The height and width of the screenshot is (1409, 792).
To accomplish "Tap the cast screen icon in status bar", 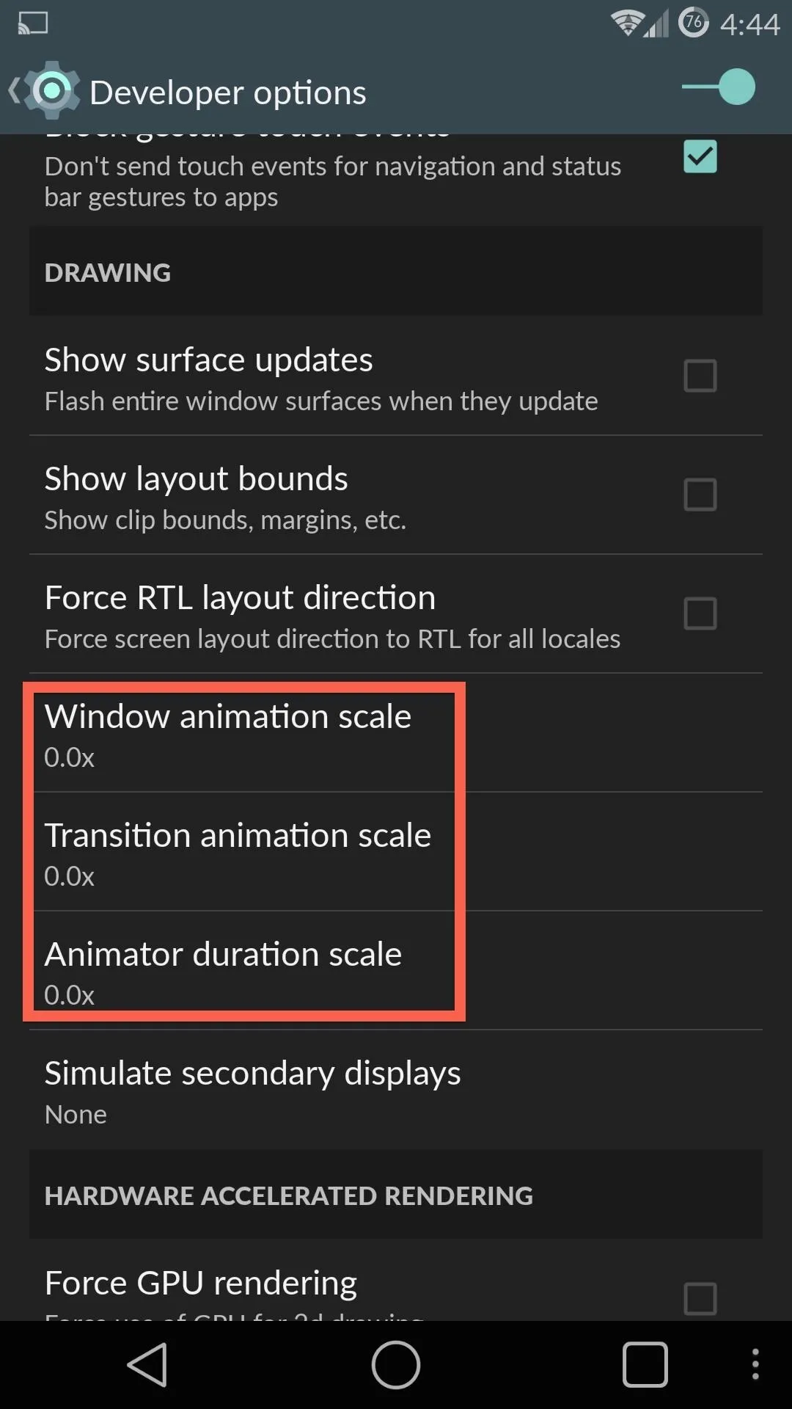I will click(33, 23).
